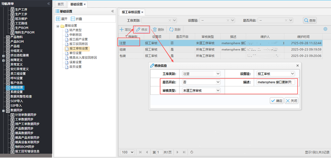Collapse the 导航菜单 navigation panel

(48, 3)
